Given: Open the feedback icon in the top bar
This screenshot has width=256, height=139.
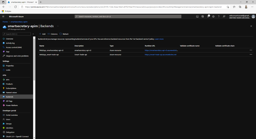Looking at the screenshot, I should click(x=224, y=16).
